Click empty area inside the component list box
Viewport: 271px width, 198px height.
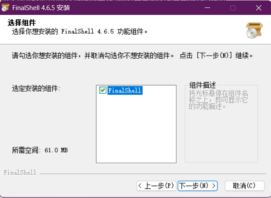(x=136, y=131)
